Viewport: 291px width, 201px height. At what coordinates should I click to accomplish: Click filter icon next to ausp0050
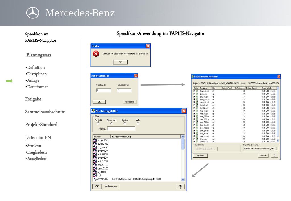click(95, 140)
